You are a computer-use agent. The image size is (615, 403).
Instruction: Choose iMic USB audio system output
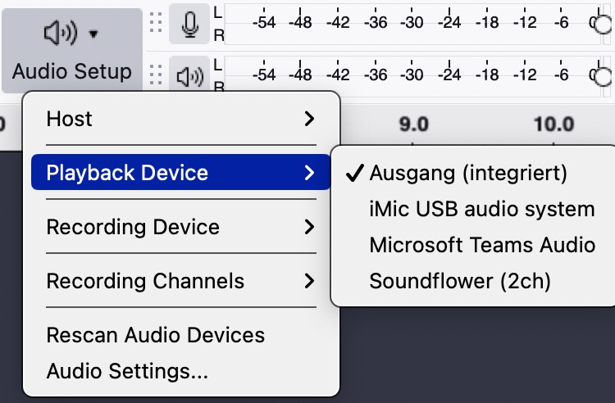pos(481,209)
